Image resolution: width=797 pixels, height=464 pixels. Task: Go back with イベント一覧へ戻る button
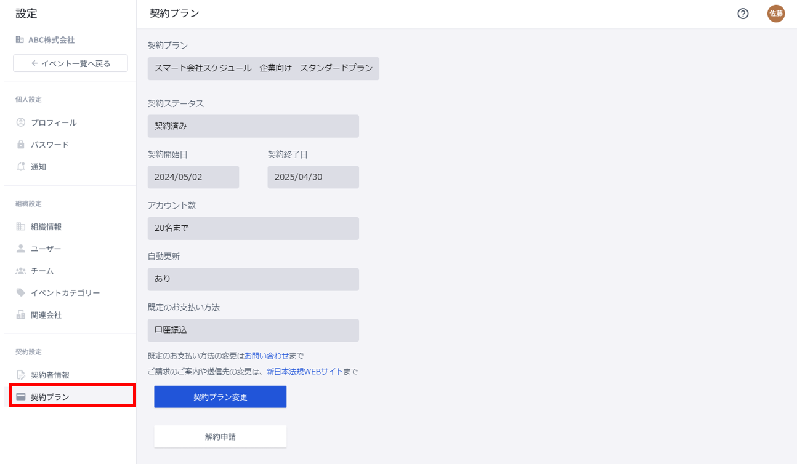(70, 63)
